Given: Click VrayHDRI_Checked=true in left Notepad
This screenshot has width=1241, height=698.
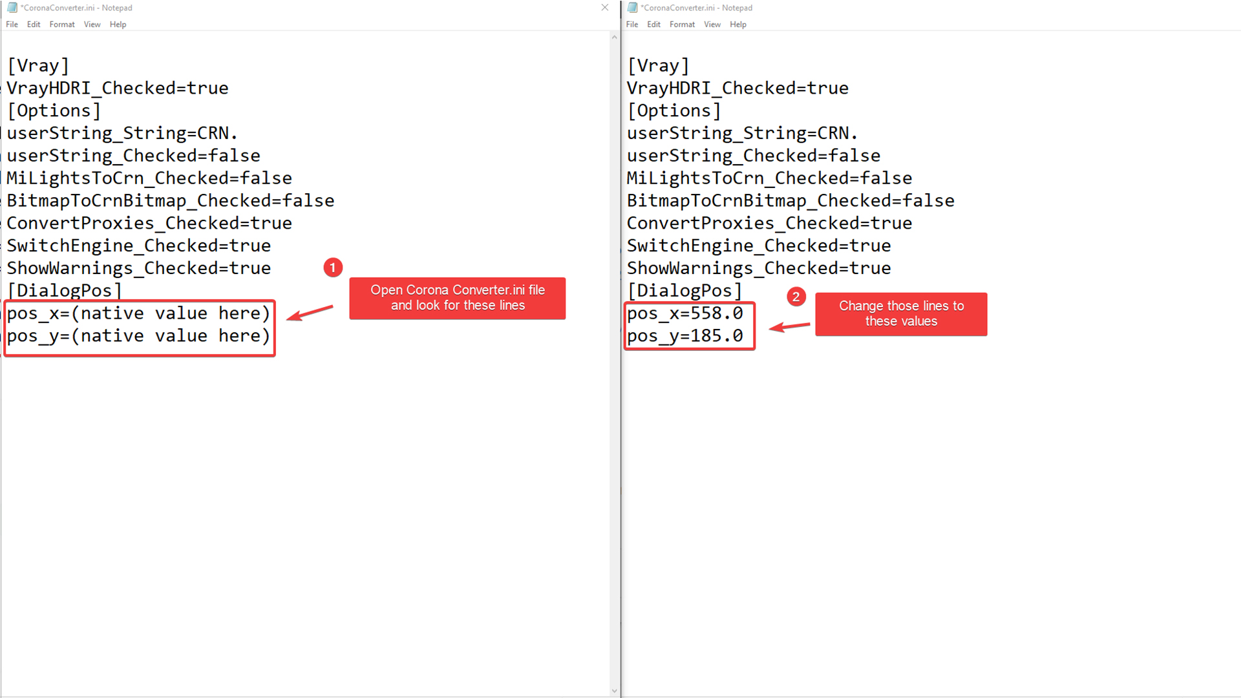Looking at the screenshot, I should (x=118, y=89).
